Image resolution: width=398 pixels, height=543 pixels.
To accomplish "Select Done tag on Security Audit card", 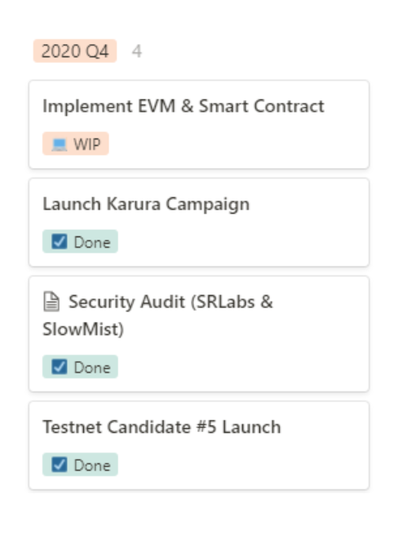I will [80, 367].
